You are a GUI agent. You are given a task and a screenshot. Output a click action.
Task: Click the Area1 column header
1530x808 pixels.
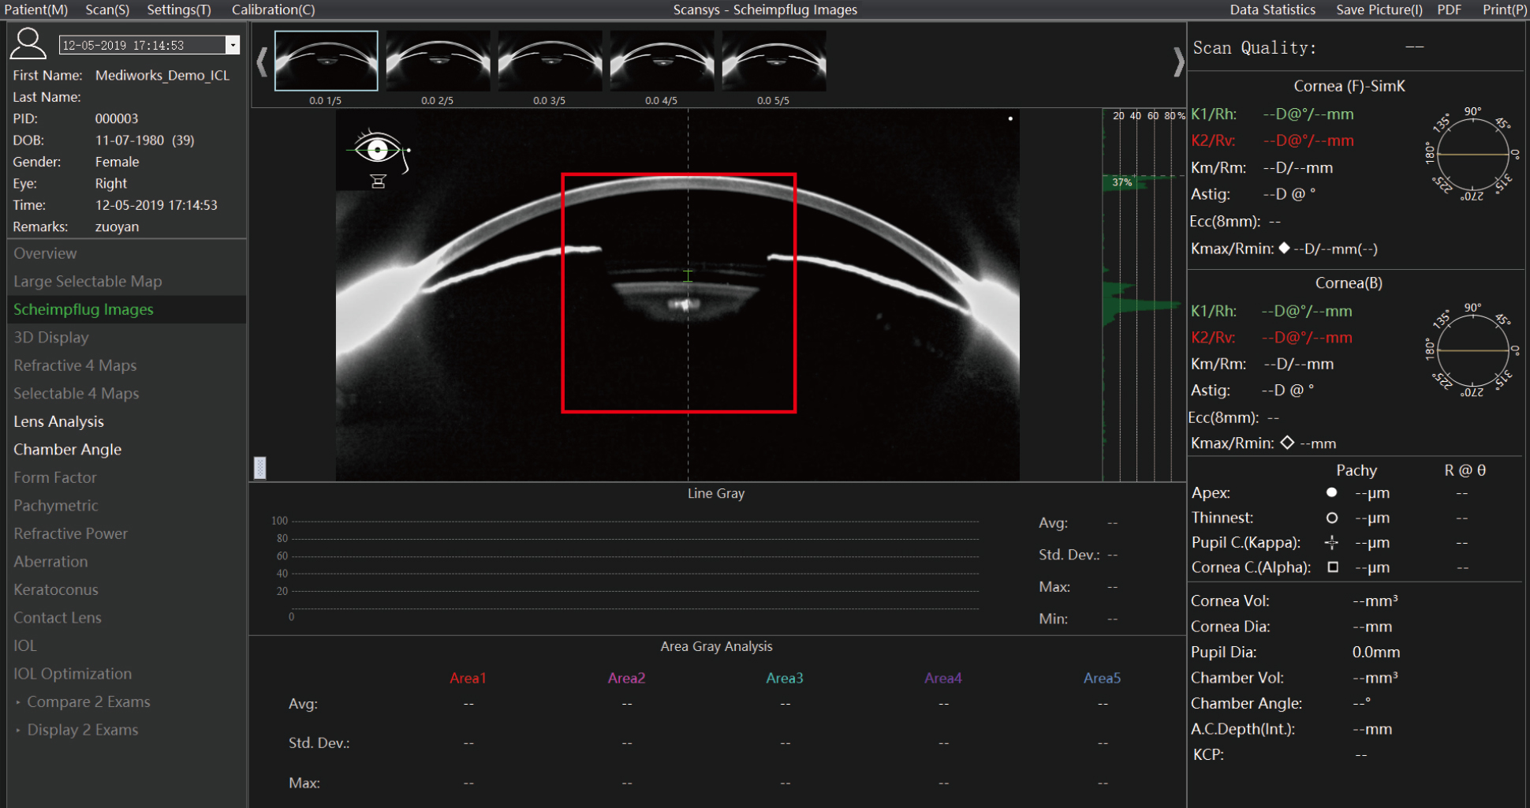[468, 678]
